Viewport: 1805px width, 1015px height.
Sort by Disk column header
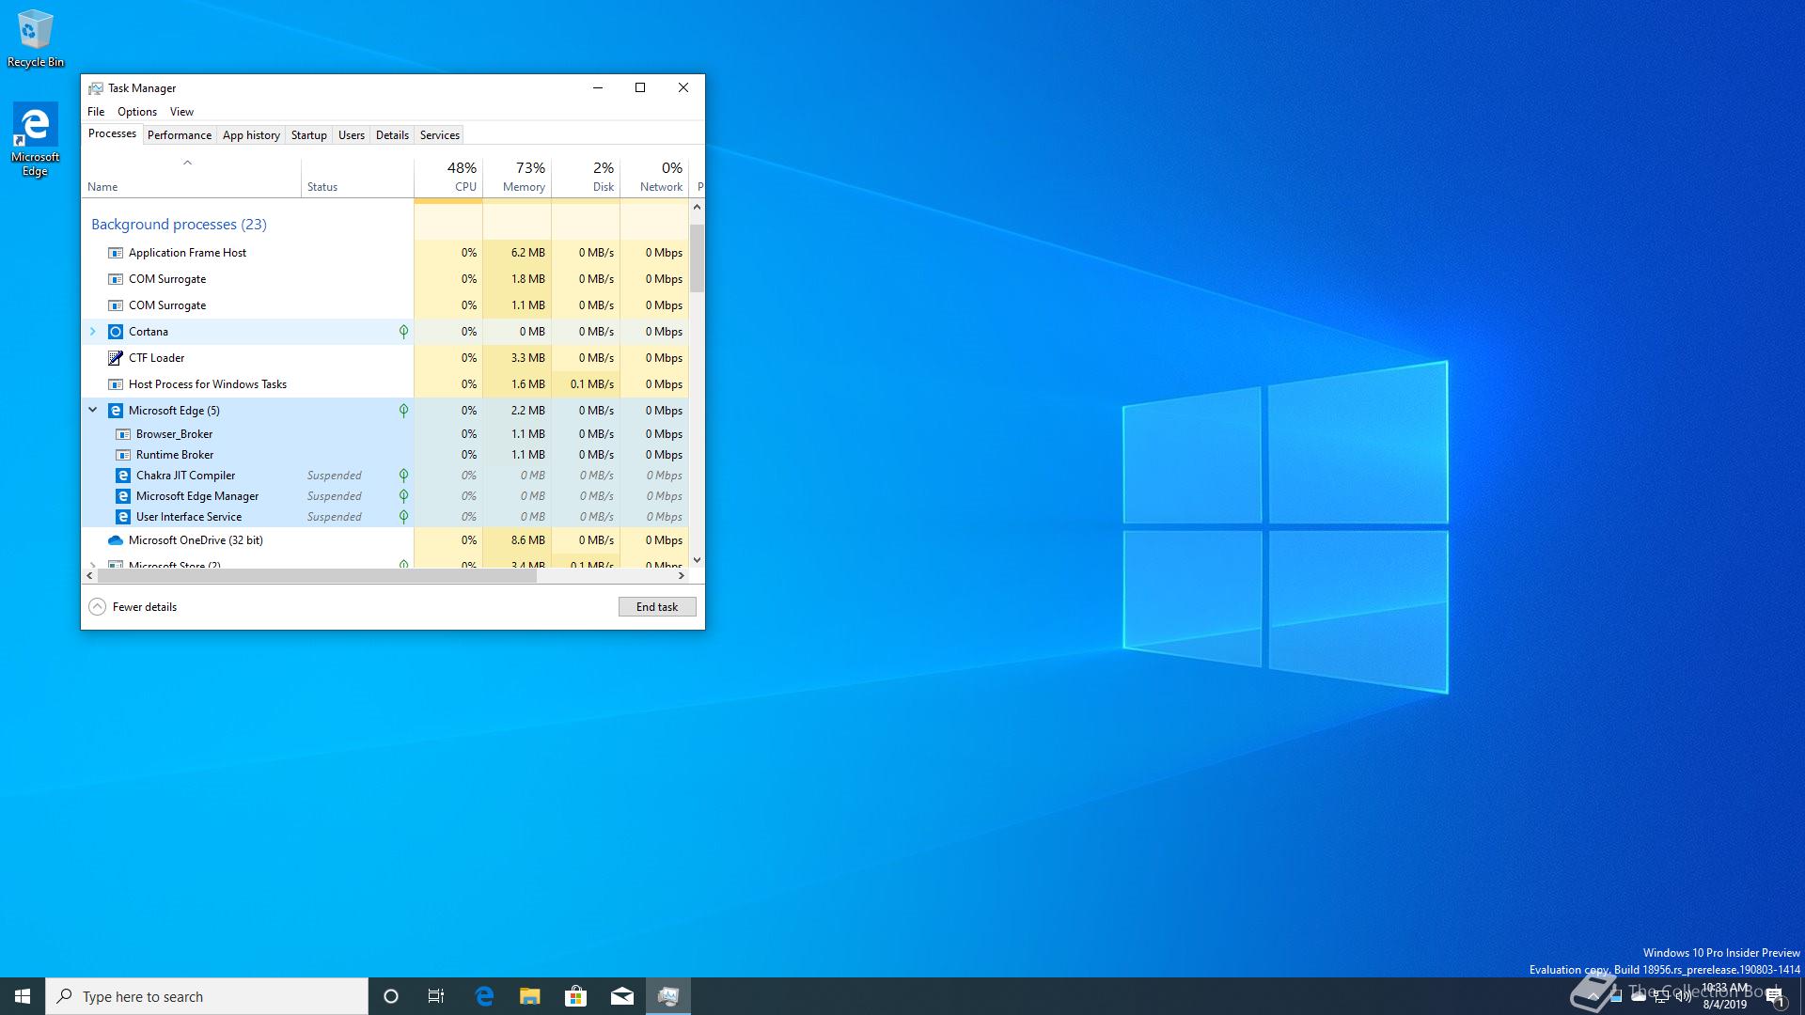click(x=586, y=177)
